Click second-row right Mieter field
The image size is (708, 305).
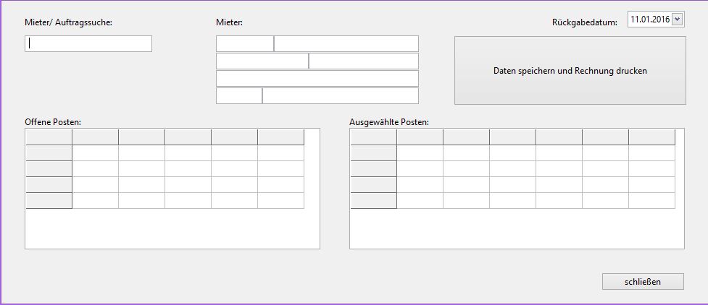(364, 61)
